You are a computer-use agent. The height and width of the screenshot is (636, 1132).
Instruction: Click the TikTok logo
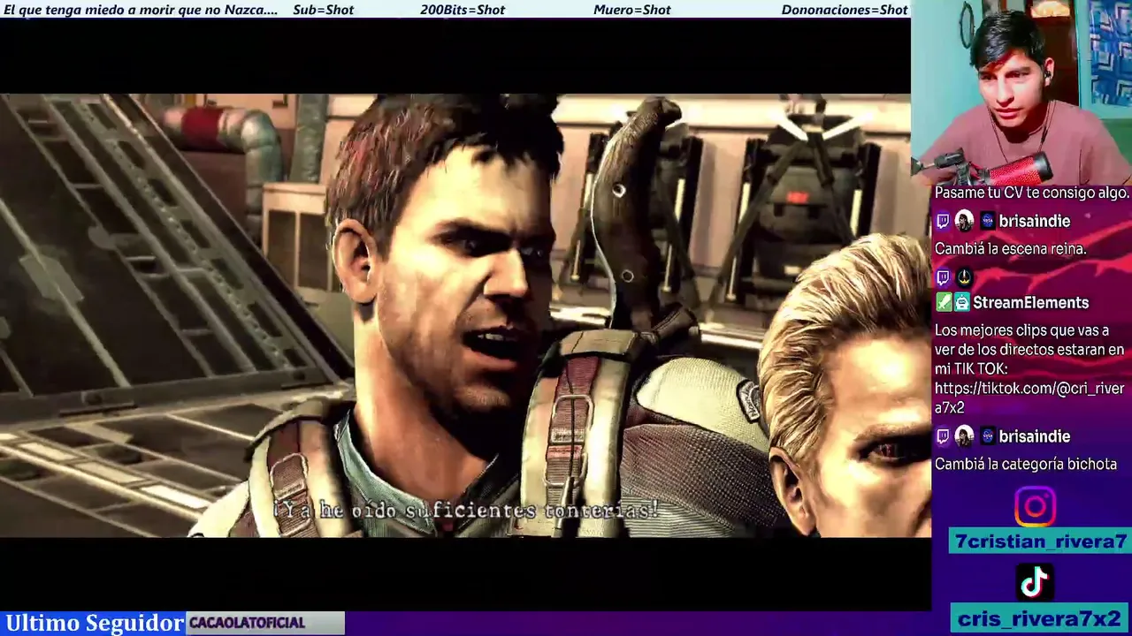[x=1035, y=581]
